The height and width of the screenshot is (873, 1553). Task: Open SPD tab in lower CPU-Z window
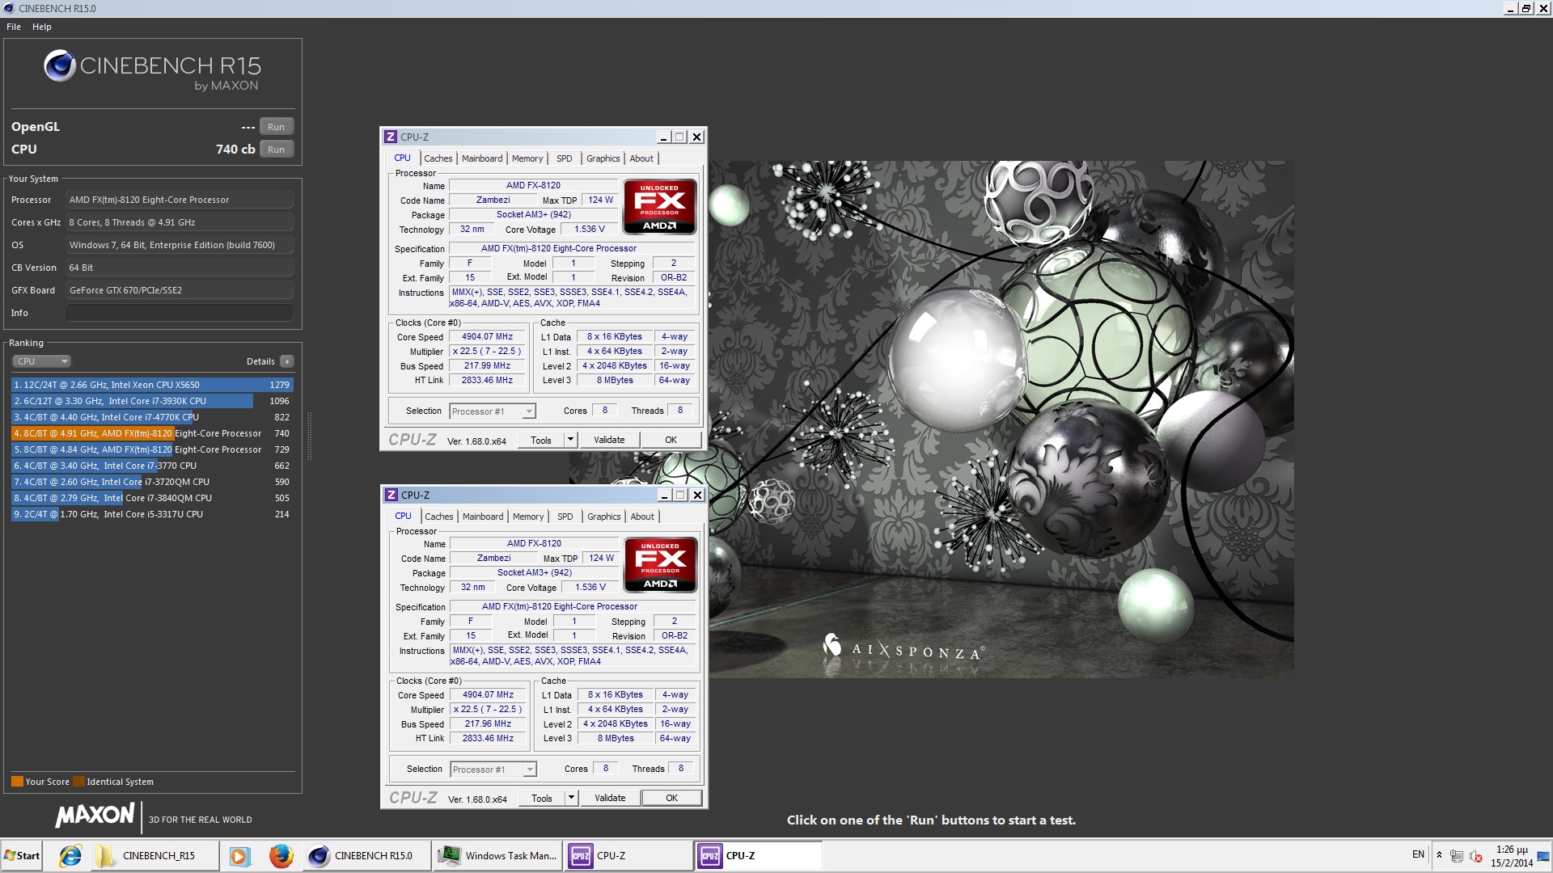pyautogui.click(x=565, y=517)
